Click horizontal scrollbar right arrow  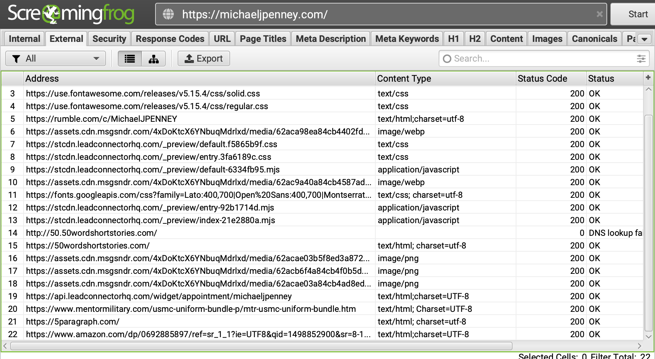tap(639, 346)
